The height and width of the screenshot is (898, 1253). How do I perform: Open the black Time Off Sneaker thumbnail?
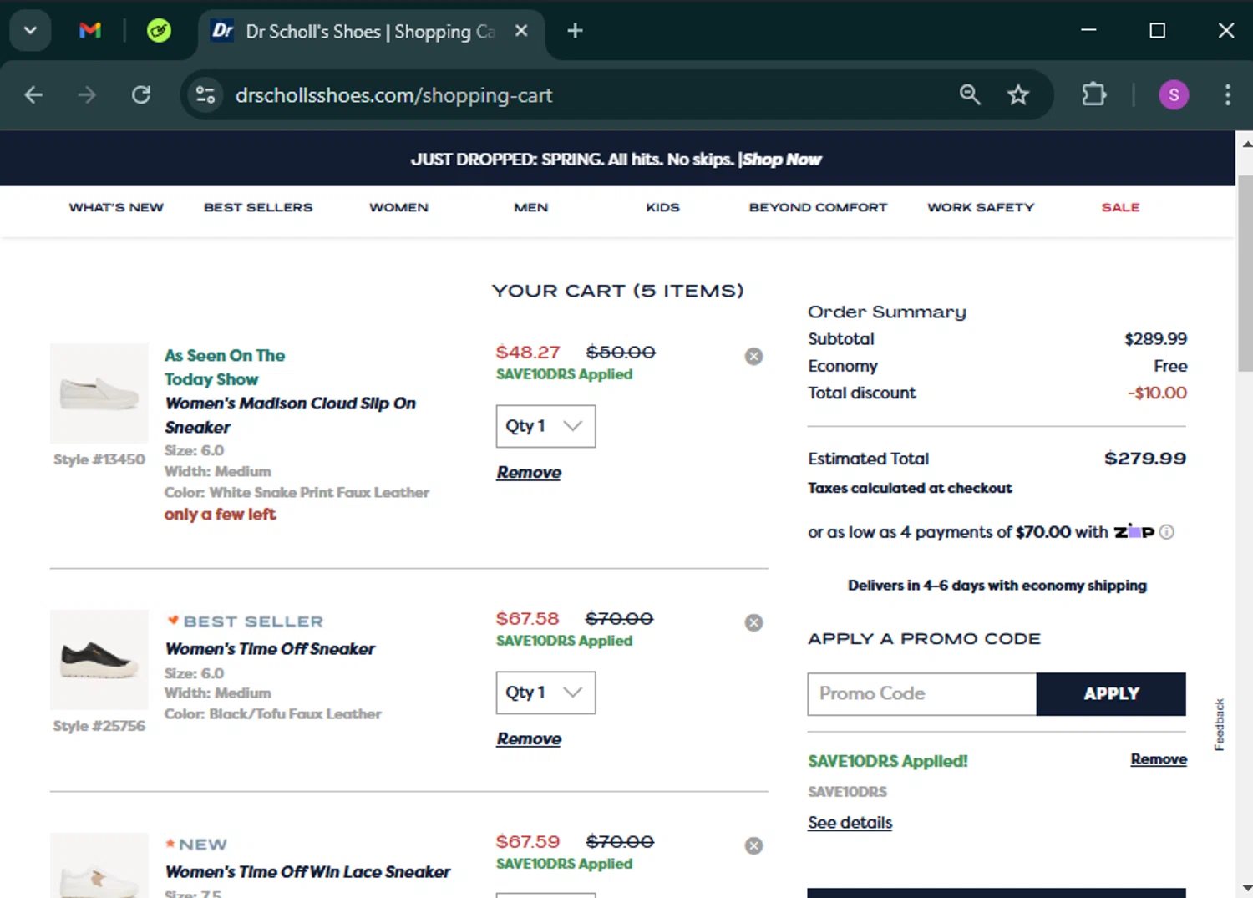(x=99, y=660)
